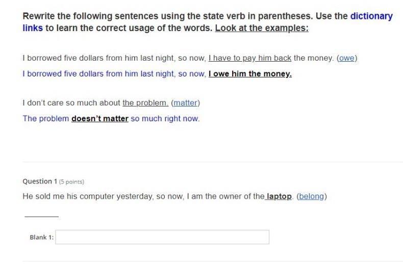Viewport: 403px width, 271px height.
Task: Focus the Blank 1 answer field
Action: 162,237
